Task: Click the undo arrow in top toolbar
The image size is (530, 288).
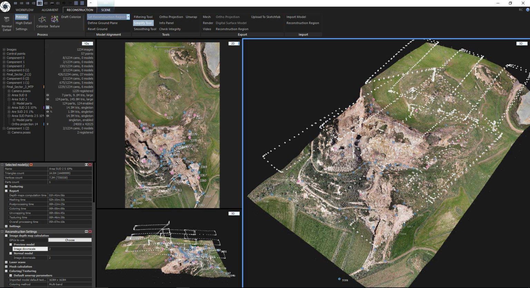Action: tap(64, 3)
